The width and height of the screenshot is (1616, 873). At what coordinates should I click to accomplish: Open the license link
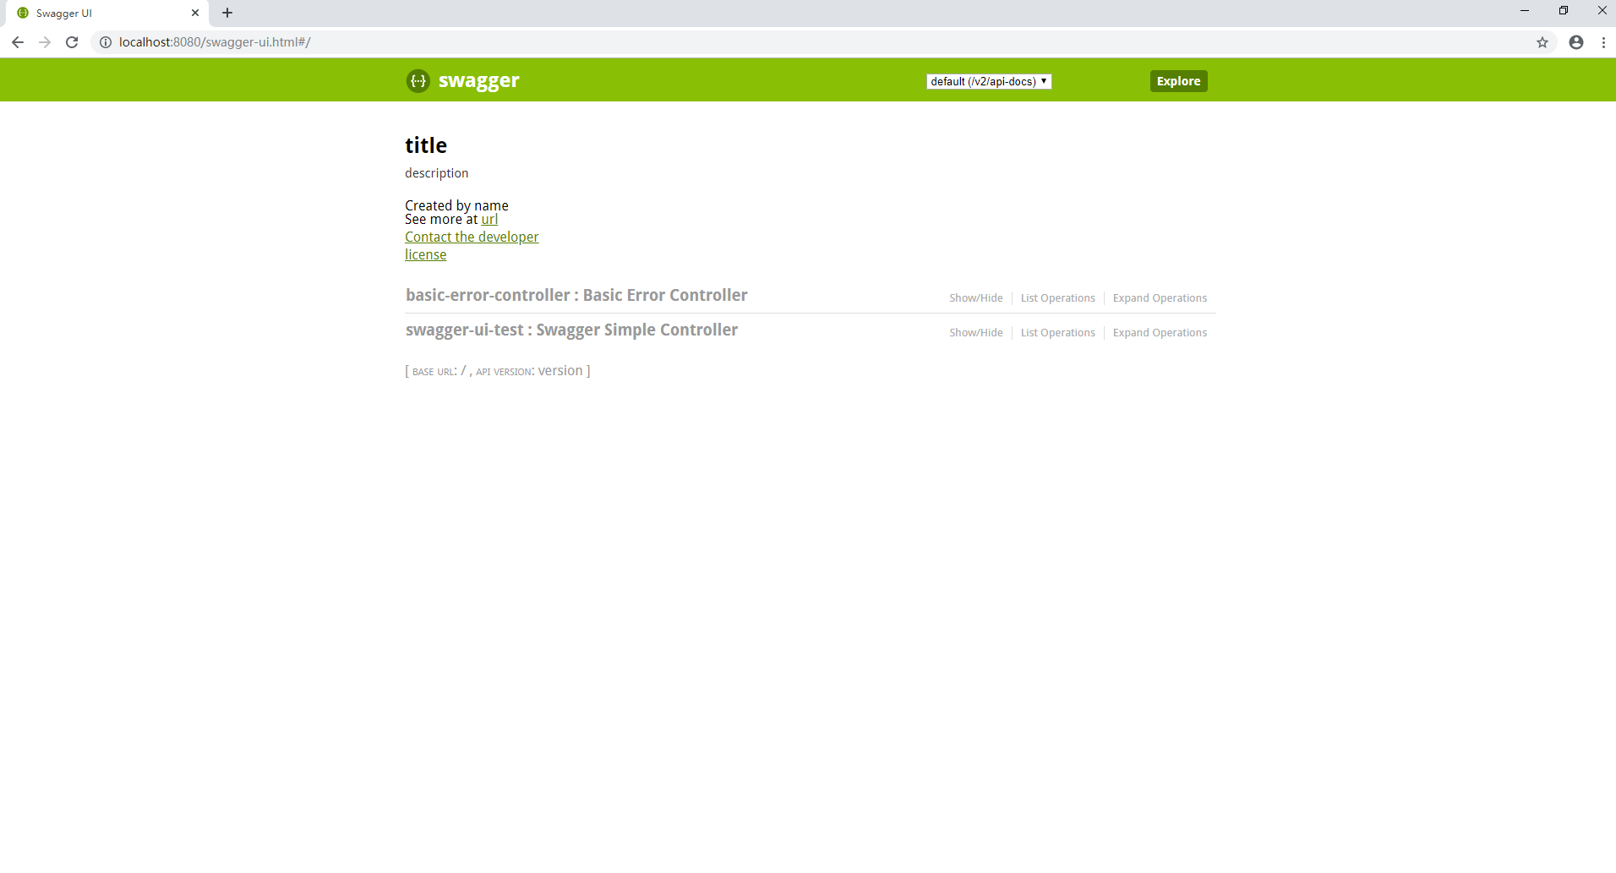[425, 254]
